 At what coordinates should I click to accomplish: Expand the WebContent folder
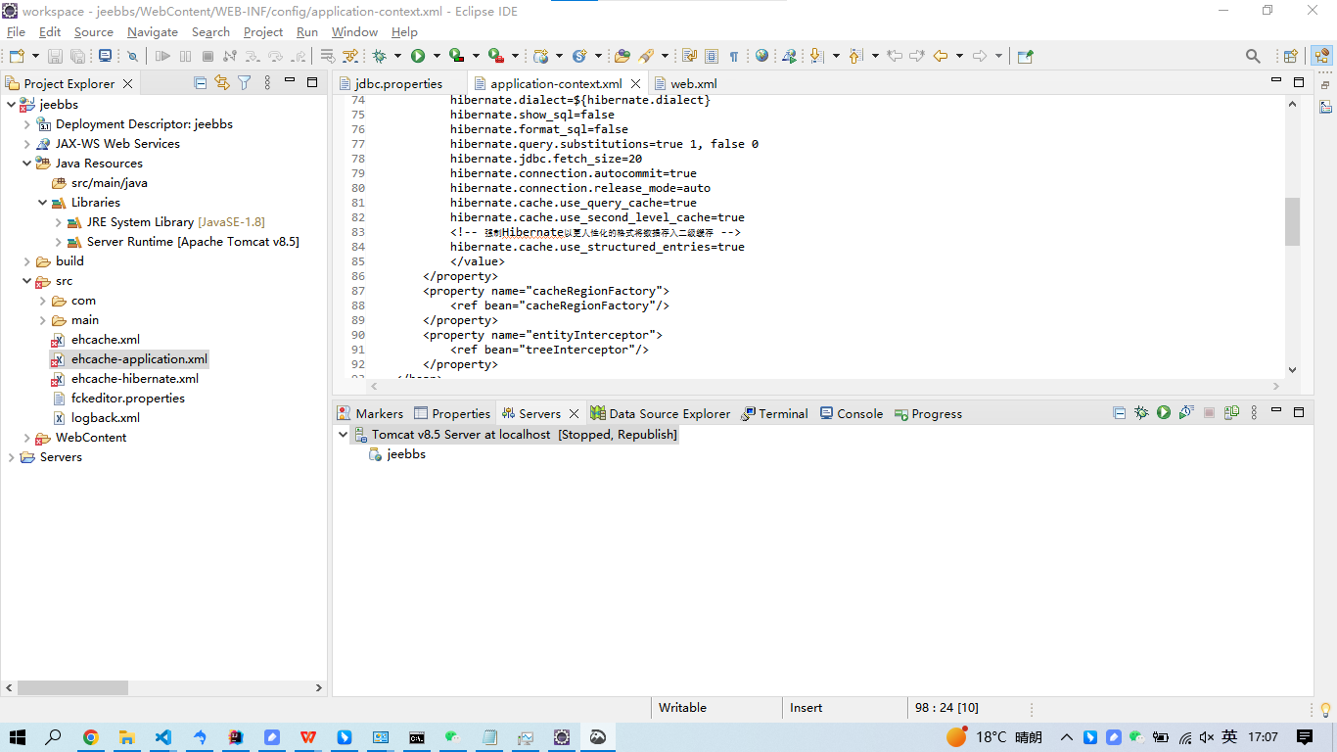pyautogui.click(x=27, y=438)
